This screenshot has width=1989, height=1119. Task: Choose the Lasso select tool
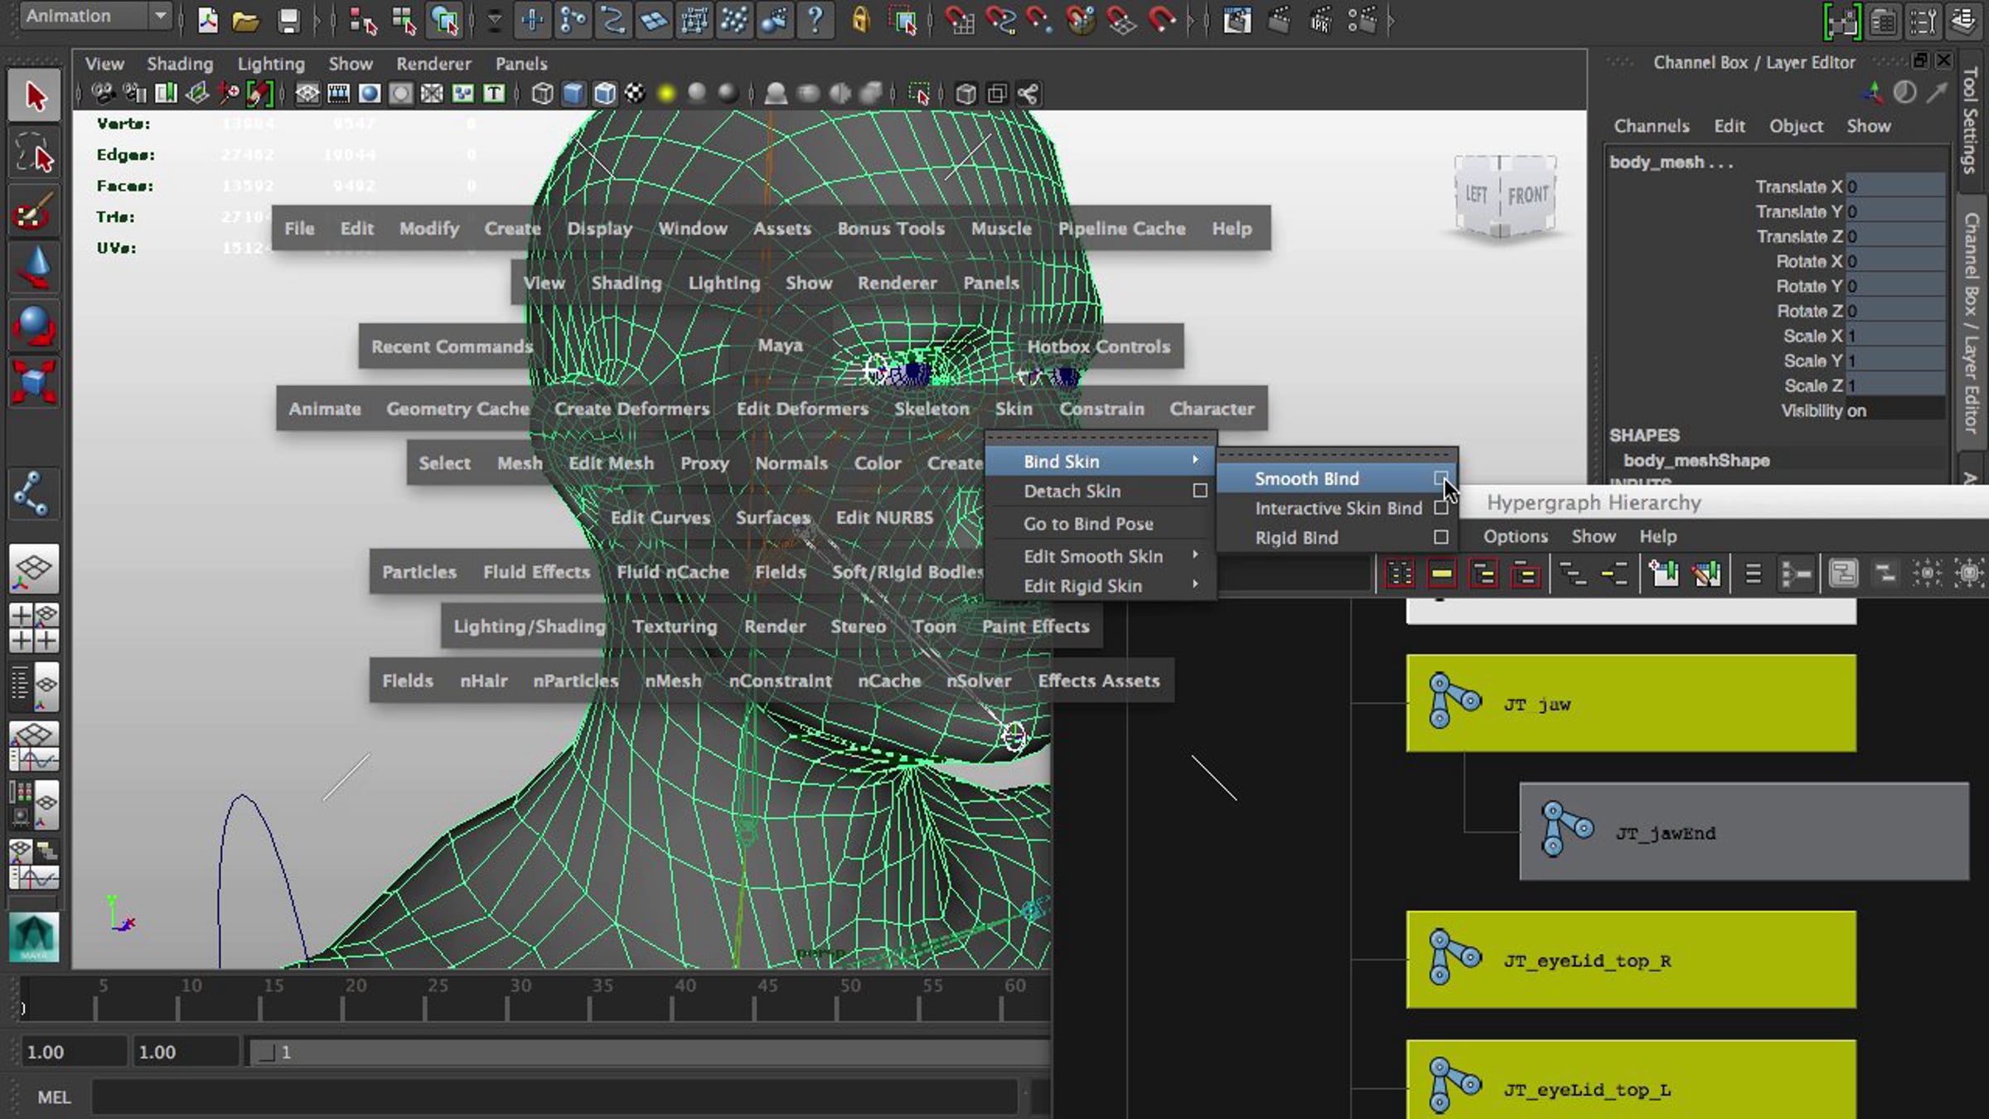(34, 154)
